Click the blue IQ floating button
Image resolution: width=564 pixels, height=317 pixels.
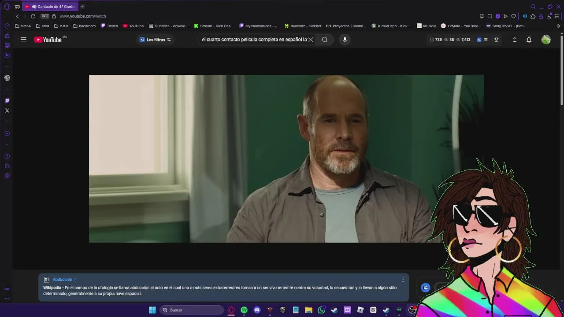pos(426,288)
